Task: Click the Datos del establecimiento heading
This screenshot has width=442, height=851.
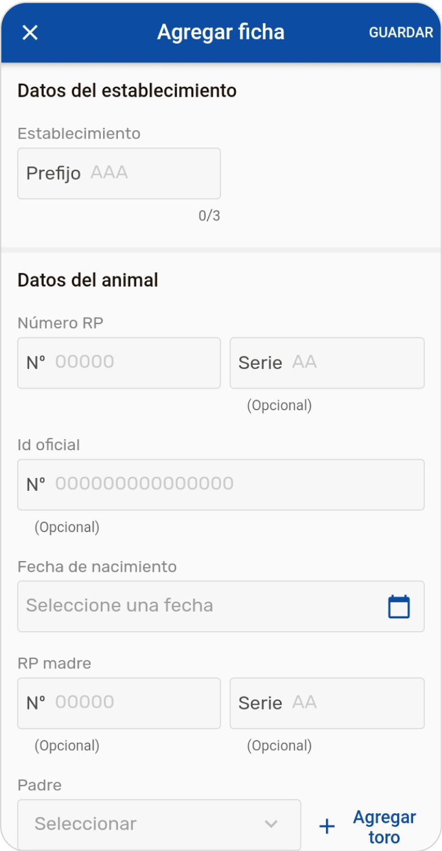Action: click(127, 91)
